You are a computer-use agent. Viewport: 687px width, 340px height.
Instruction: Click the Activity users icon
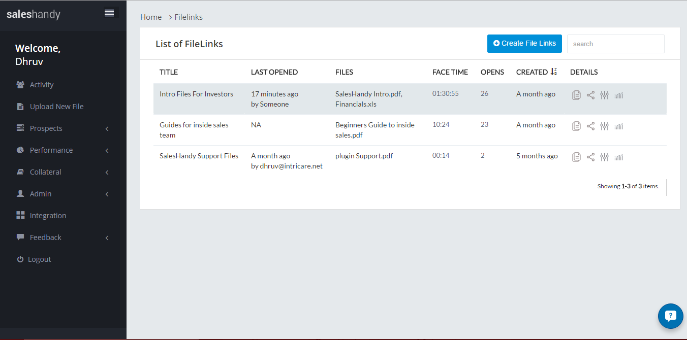(x=20, y=85)
